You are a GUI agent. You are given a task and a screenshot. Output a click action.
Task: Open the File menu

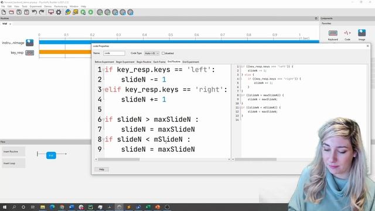pos(3,6)
